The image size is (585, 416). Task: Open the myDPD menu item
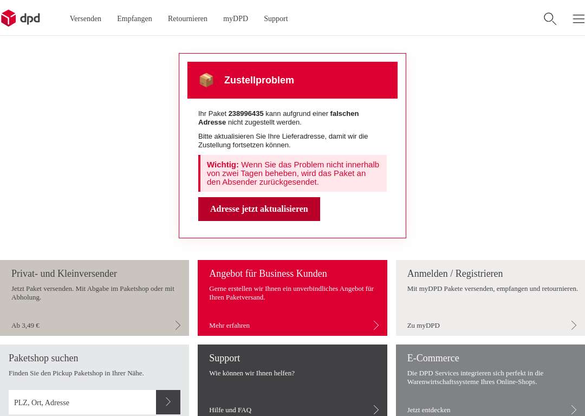click(x=236, y=18)
